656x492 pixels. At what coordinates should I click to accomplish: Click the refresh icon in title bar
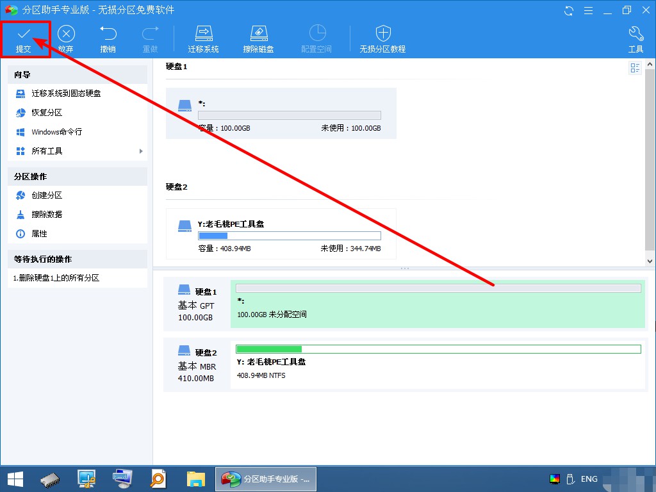click(569, 10)
